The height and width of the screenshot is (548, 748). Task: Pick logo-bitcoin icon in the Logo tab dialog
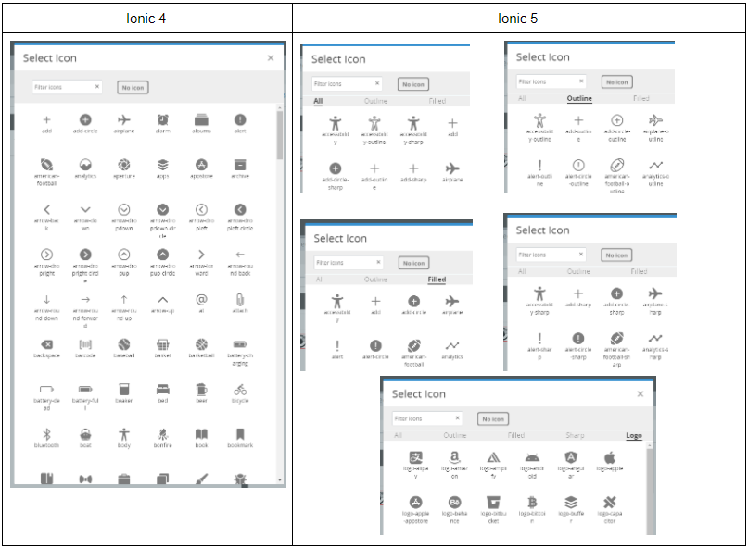532,503
